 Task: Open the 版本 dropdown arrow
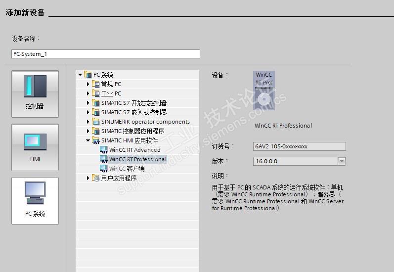click(342, 161)
